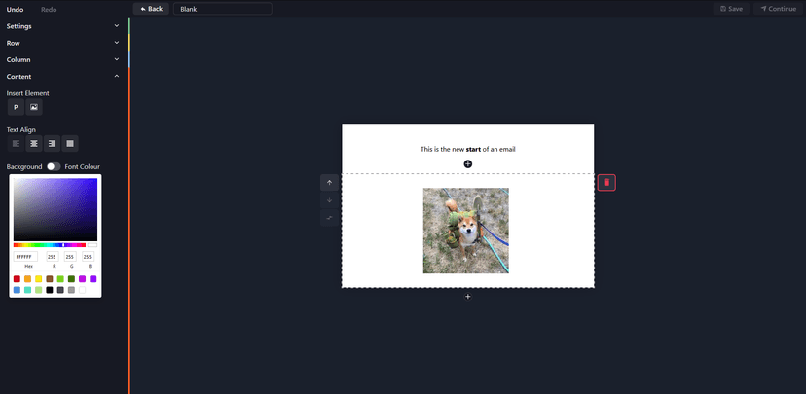Move the selected row up
This screenshot has height=394, width=806.
[x=330, y=182]
